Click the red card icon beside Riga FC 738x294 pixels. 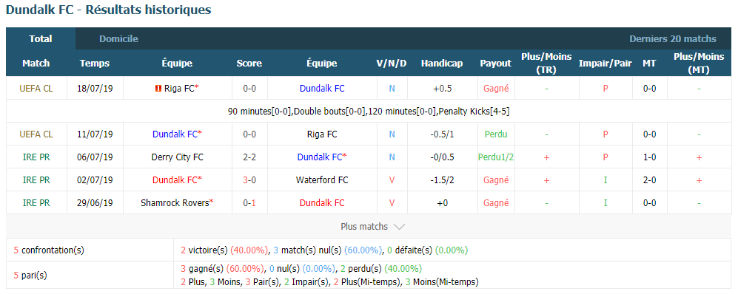tap(158, 89)
